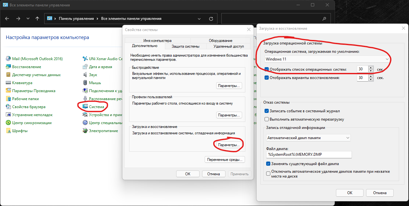409x206 pixels.
Task: Uncheck Записать событие в системный журнал
Action: 267,111
